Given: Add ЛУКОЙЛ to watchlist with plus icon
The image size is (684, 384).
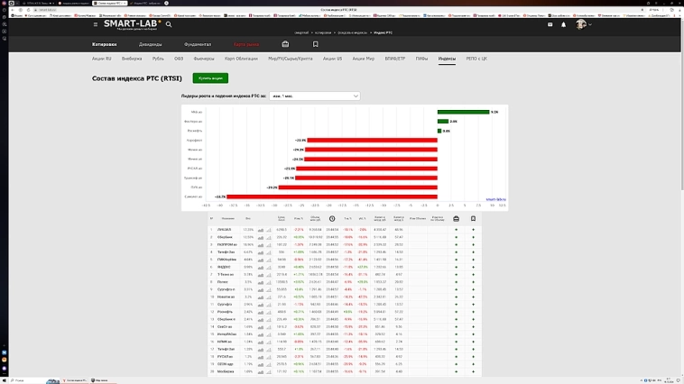Looking at the screenshot, I should pyautogui.click(x=473, y=230).
